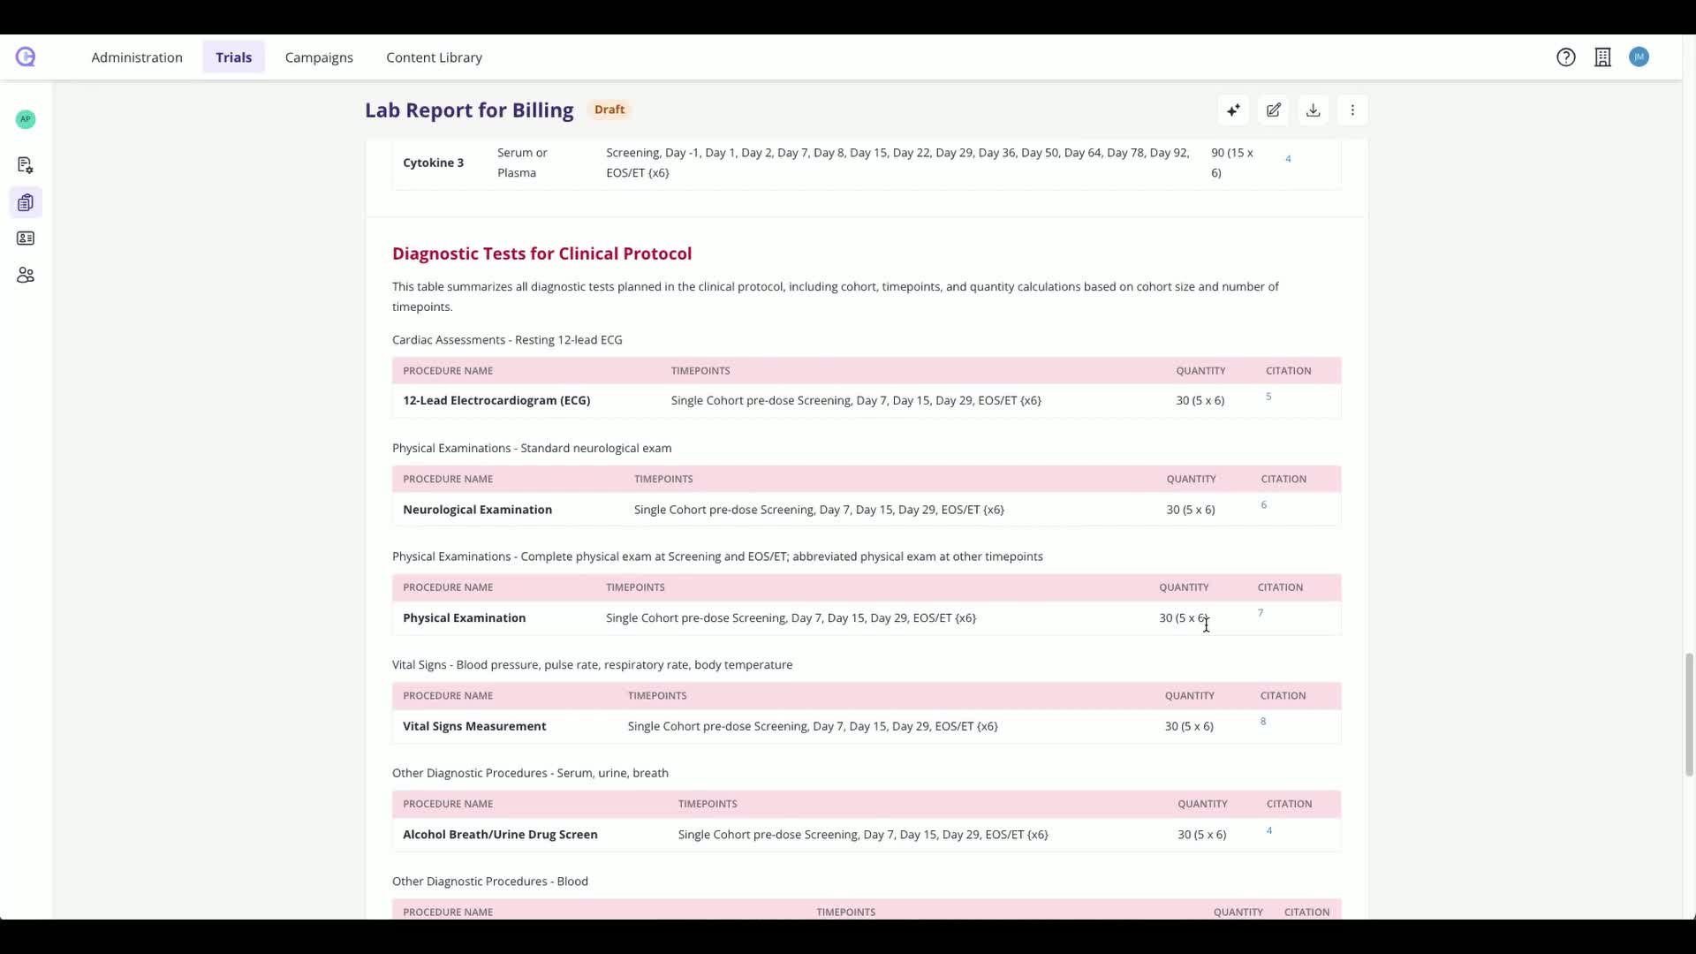Download the Lab Report
Image resolution: width=1696 pixels, height=954 pixels.
pos(1313,110)
